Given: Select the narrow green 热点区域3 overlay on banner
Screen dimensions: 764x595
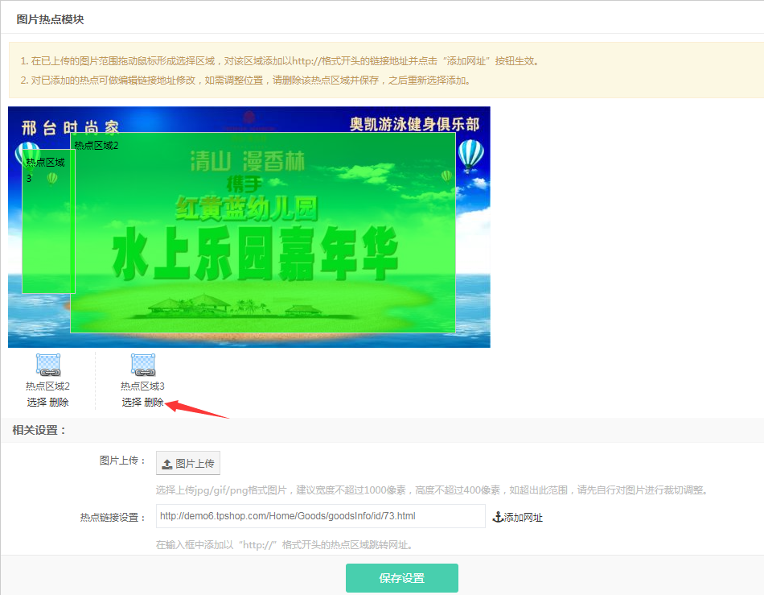Looking at the screenshot, I should click(47, 233).
